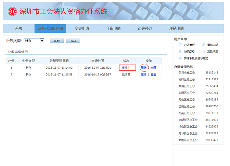Screen dimensions: 230x166
Task: Click the 操作说明 book icon
Action: click(x=203, y=45)
